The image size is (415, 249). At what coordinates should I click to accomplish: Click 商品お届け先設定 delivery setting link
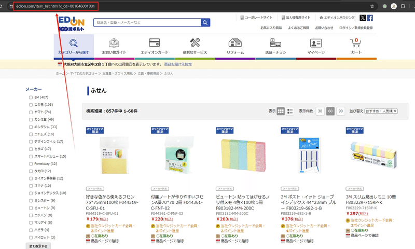178,64
